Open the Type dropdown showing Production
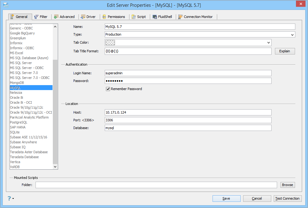This screenshot has width=308, height=208. pyautogui.click(x=292, y=35)
